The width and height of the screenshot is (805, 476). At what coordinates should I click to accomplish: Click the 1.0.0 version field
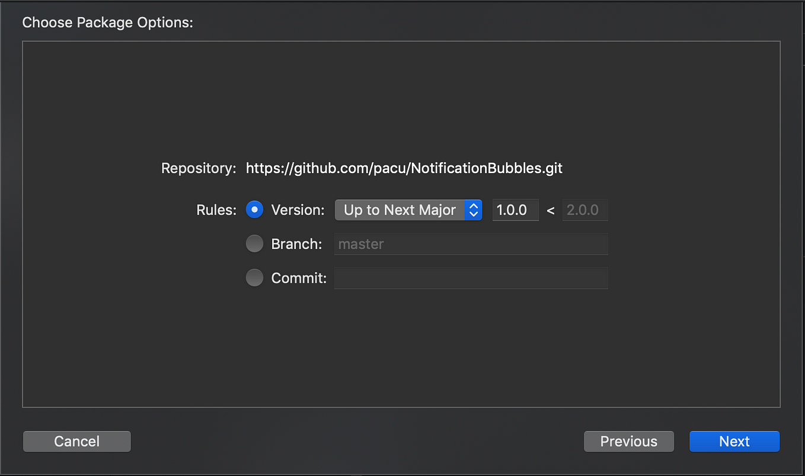click(515, 209)
